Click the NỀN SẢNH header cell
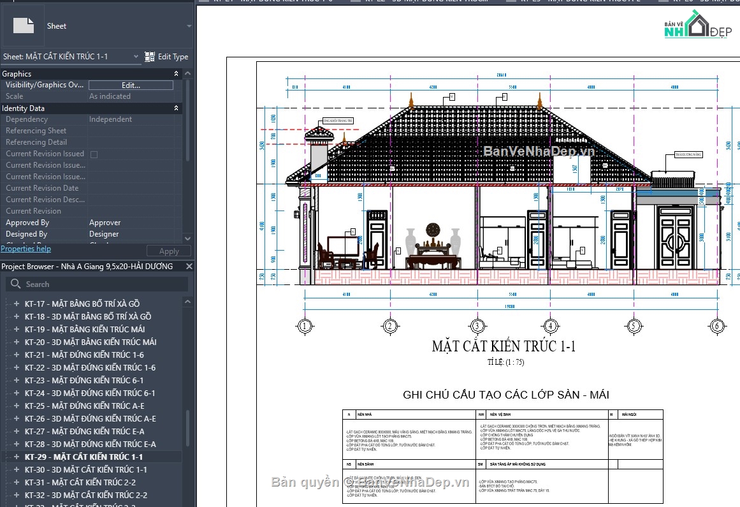 (416, 464)
